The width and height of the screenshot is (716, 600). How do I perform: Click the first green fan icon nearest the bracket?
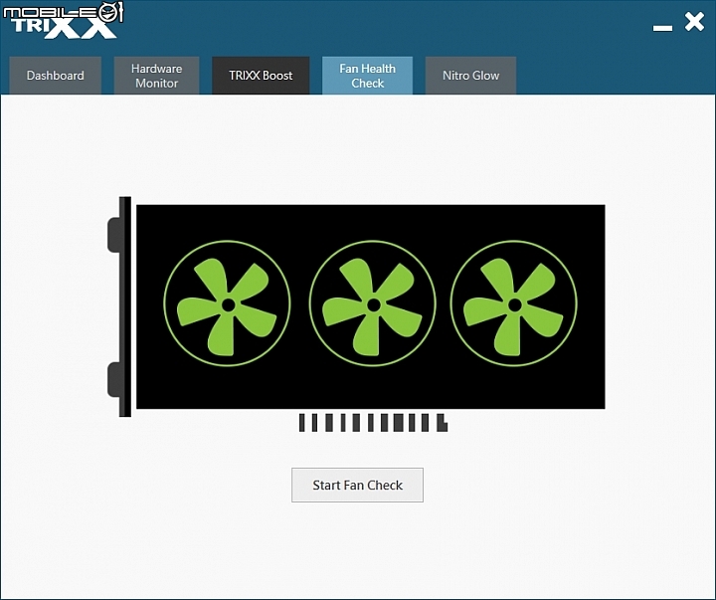227,303
